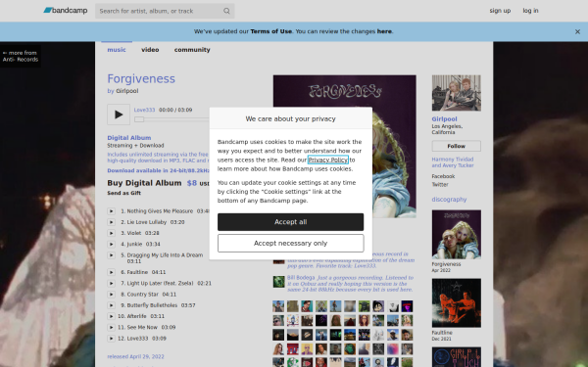
Task: Click Bill Bodega's avatar
Action: point(278,282)
